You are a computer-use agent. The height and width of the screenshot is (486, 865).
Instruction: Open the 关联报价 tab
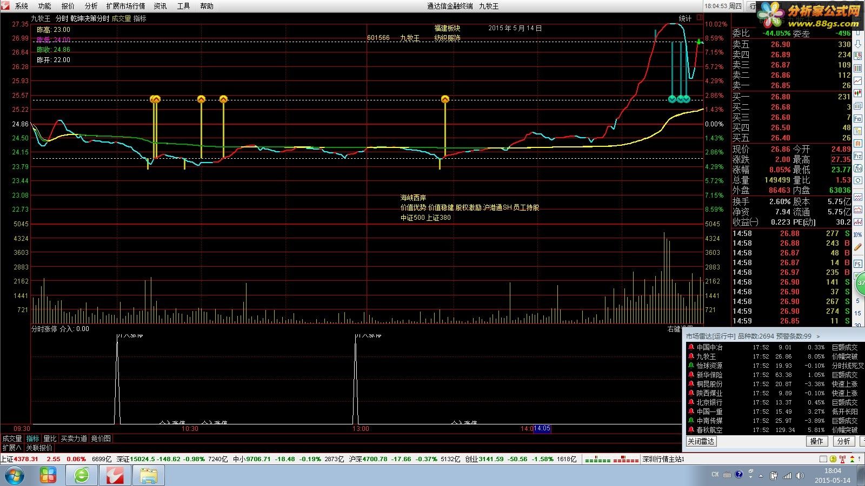[39, 448]
